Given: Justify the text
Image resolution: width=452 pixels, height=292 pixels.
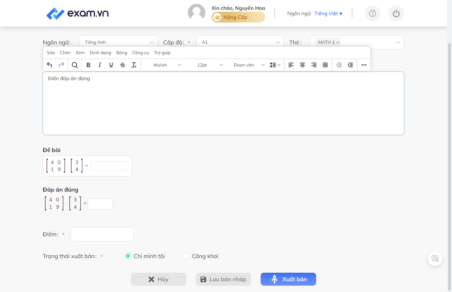Looking at the screenshot, I should click(x=325, y=65).
